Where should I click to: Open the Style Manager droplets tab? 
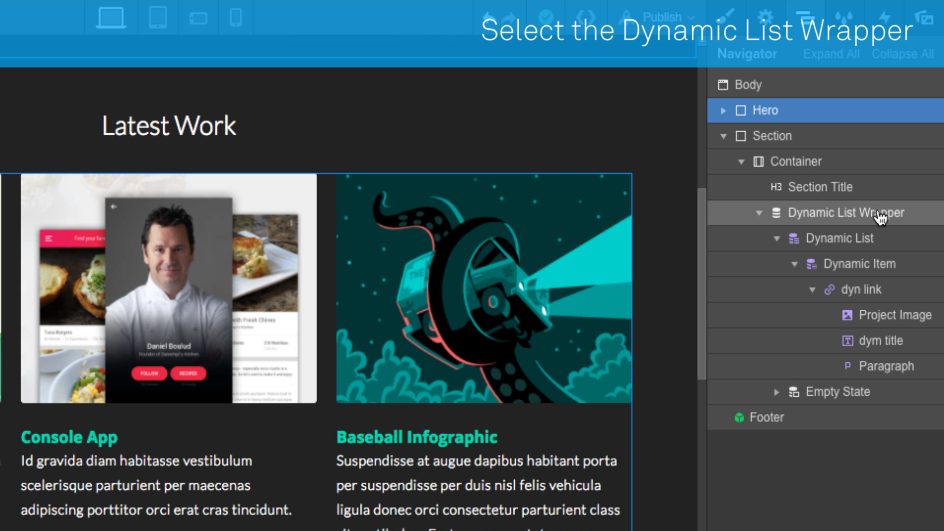844,17
